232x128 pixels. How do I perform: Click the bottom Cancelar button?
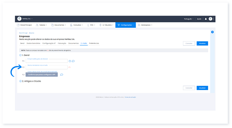189,88
